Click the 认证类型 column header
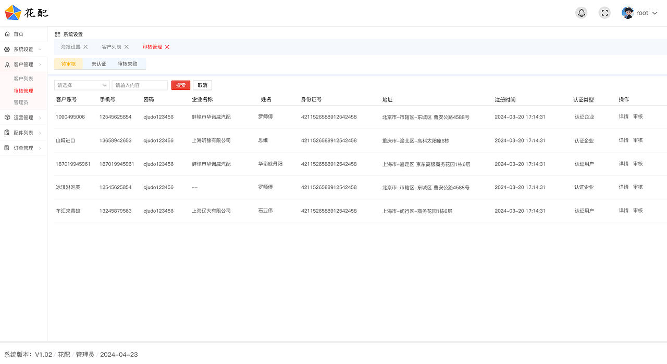 click(x=583, y=99)
